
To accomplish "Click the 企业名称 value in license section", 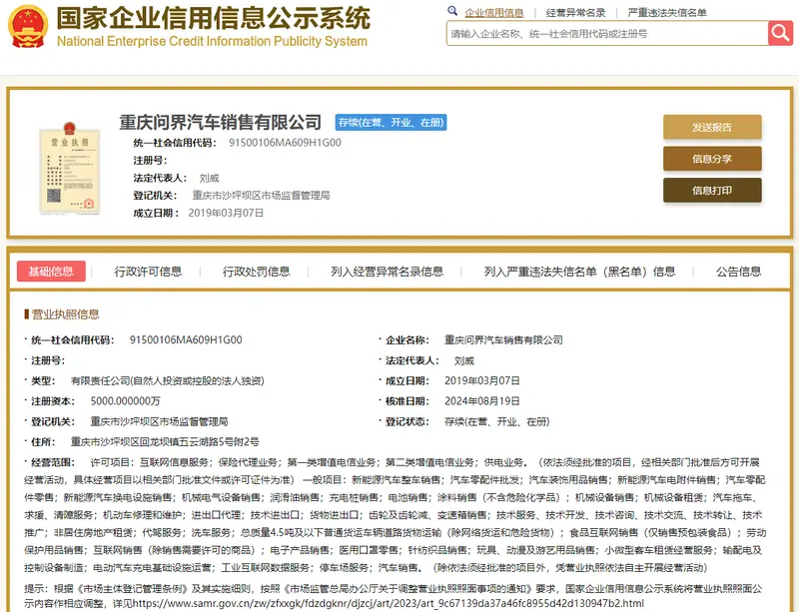I will 503,339.
